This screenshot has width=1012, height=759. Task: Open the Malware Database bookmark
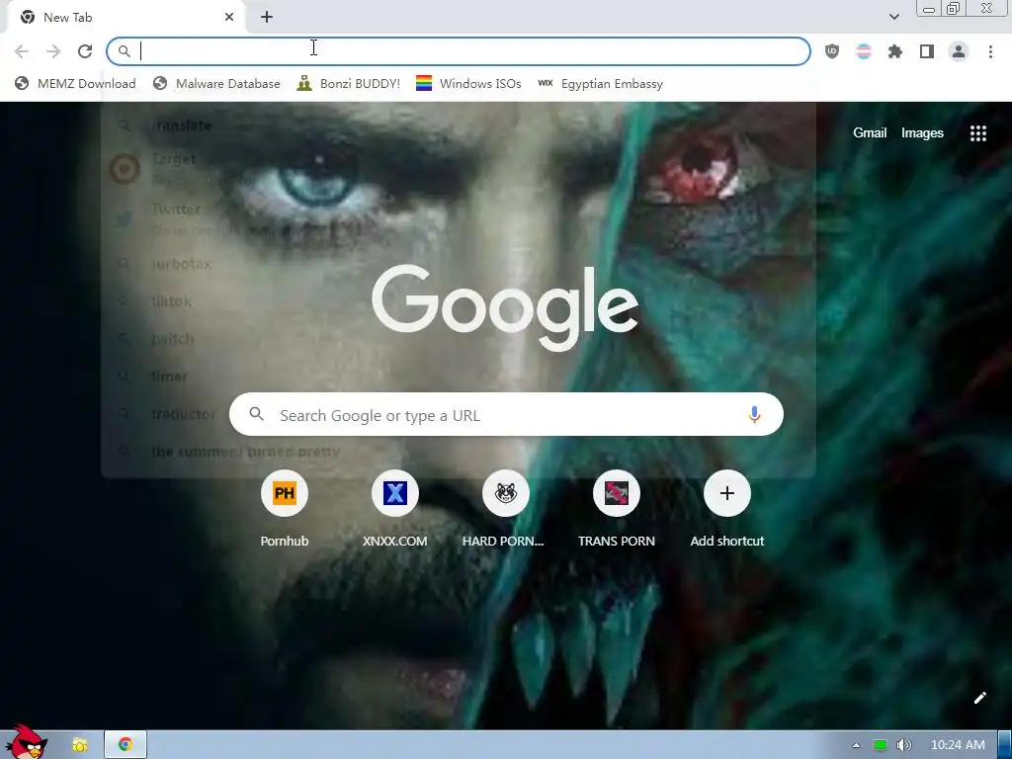(x=216, y=84)
